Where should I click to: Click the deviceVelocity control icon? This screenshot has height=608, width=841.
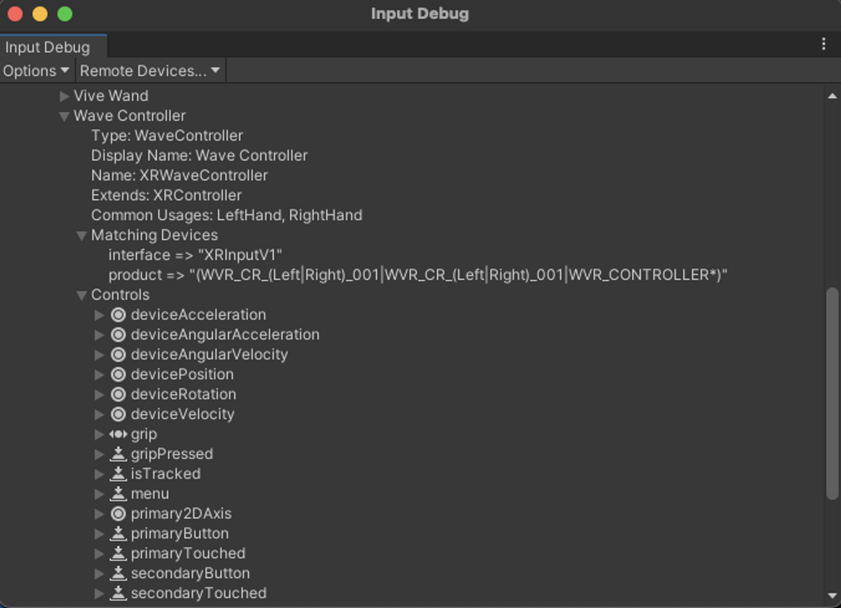[x=118, y=414]
